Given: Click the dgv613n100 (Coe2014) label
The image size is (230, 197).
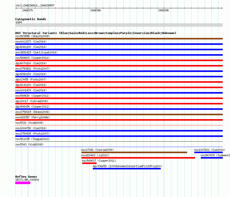Looking at the screenshot, I should tap(31, 85).
